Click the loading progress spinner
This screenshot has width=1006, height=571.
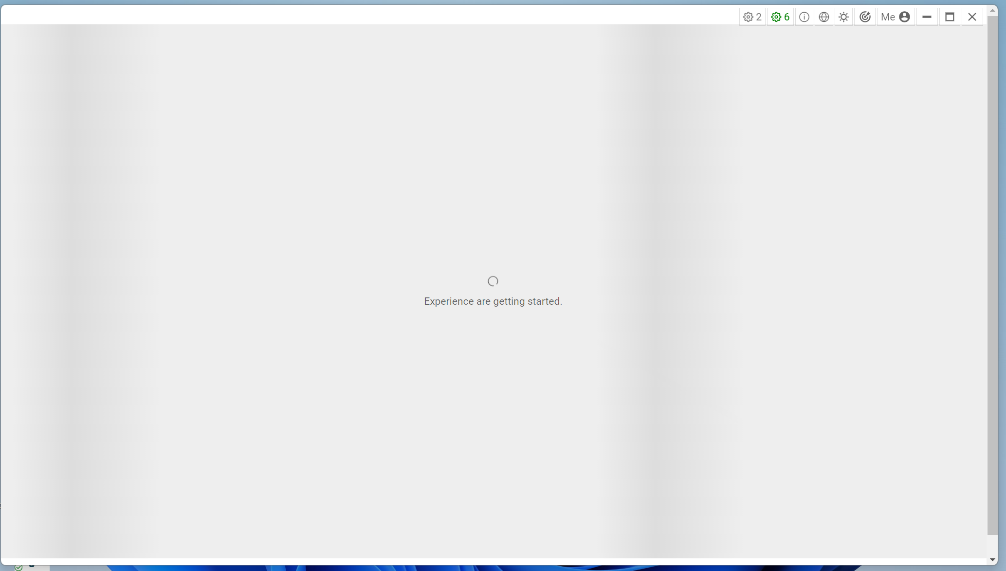pyautogui.click(x=493, y=281)
